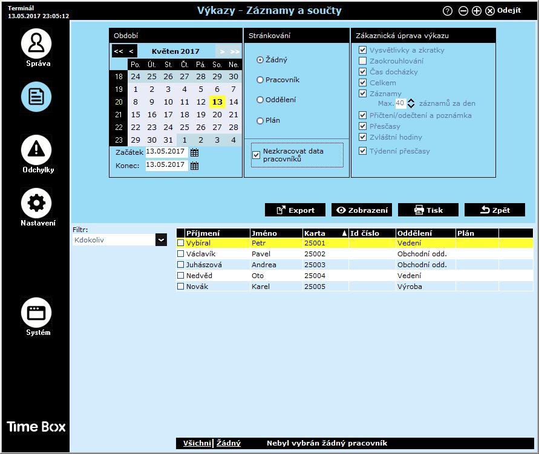Click the Tisk print button
The image size is (539, 454).
pyautogui.click(x=428, y=210)
